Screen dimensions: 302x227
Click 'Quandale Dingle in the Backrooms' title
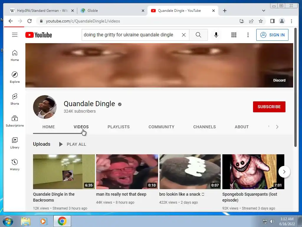54,197
